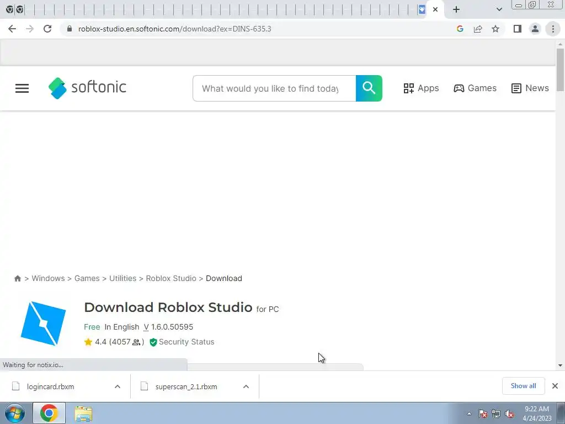Click the Google icon in address bar
This screenshot has width=565, height=424.
460,29
